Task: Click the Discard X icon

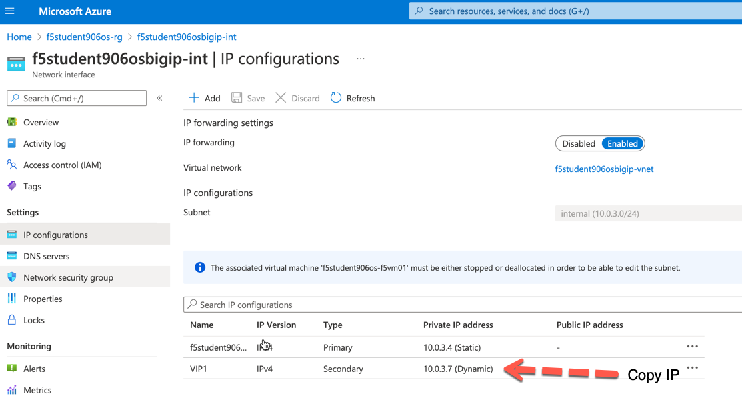Action: click(x=281, y=97)
